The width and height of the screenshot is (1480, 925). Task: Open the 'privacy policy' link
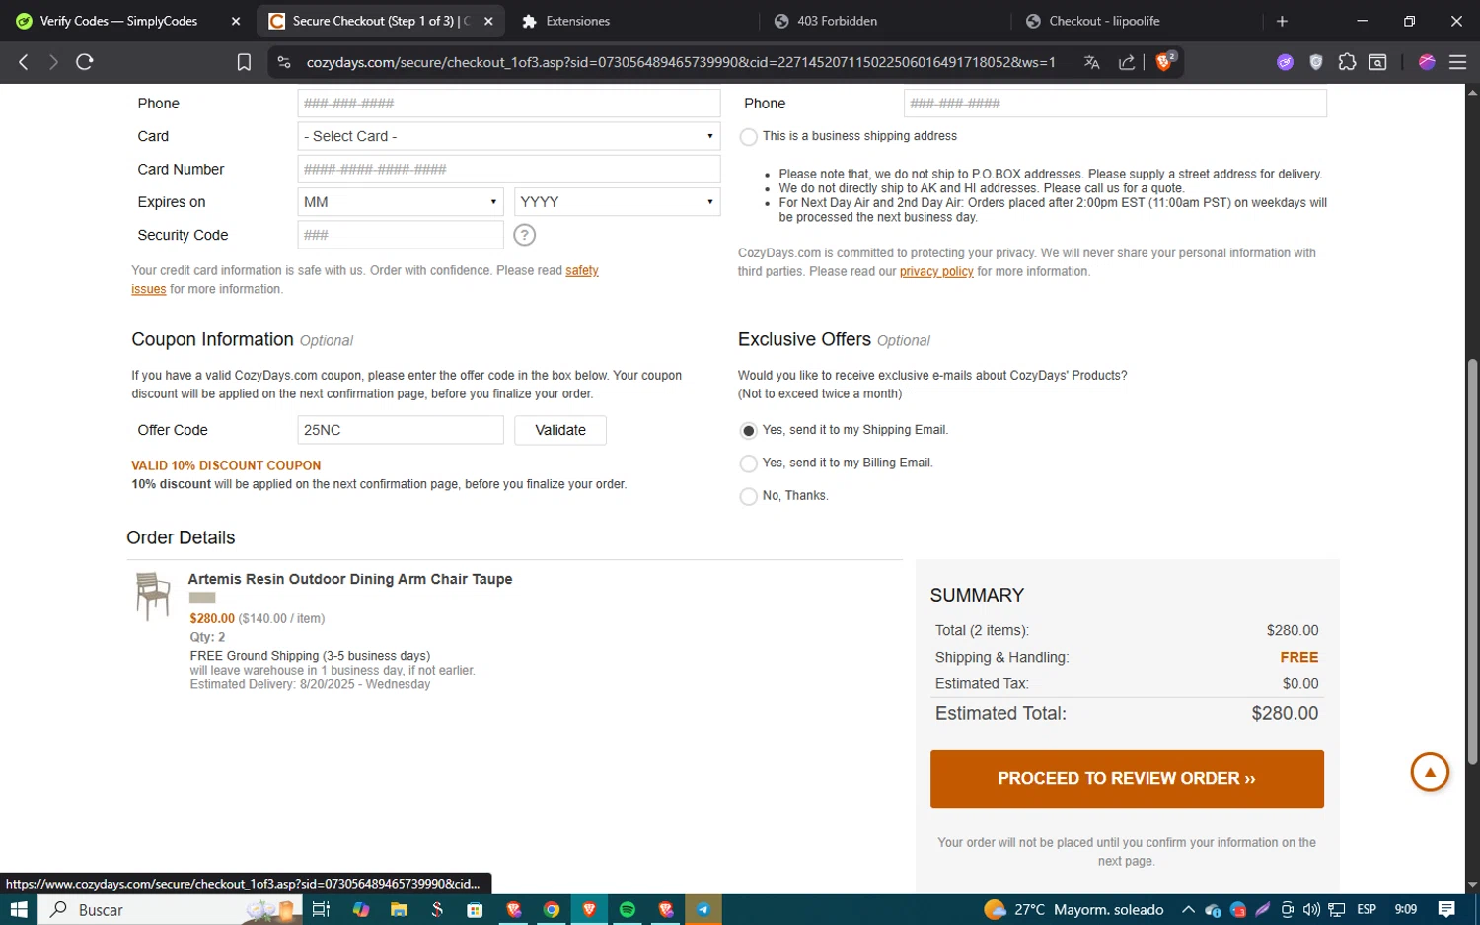click(x=936, y=271)
